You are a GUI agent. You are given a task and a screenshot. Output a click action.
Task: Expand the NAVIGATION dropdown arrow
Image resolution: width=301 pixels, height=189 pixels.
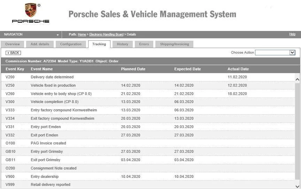57,35
